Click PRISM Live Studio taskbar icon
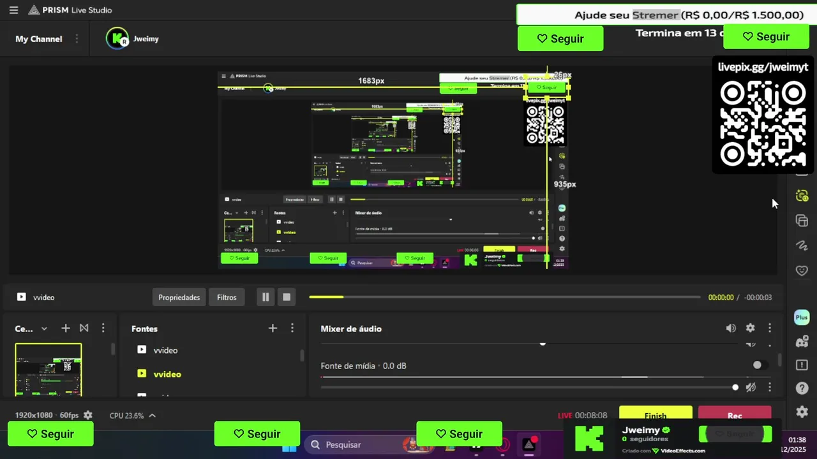Viewport: 817px width, 459px height. tap(529, 444)
